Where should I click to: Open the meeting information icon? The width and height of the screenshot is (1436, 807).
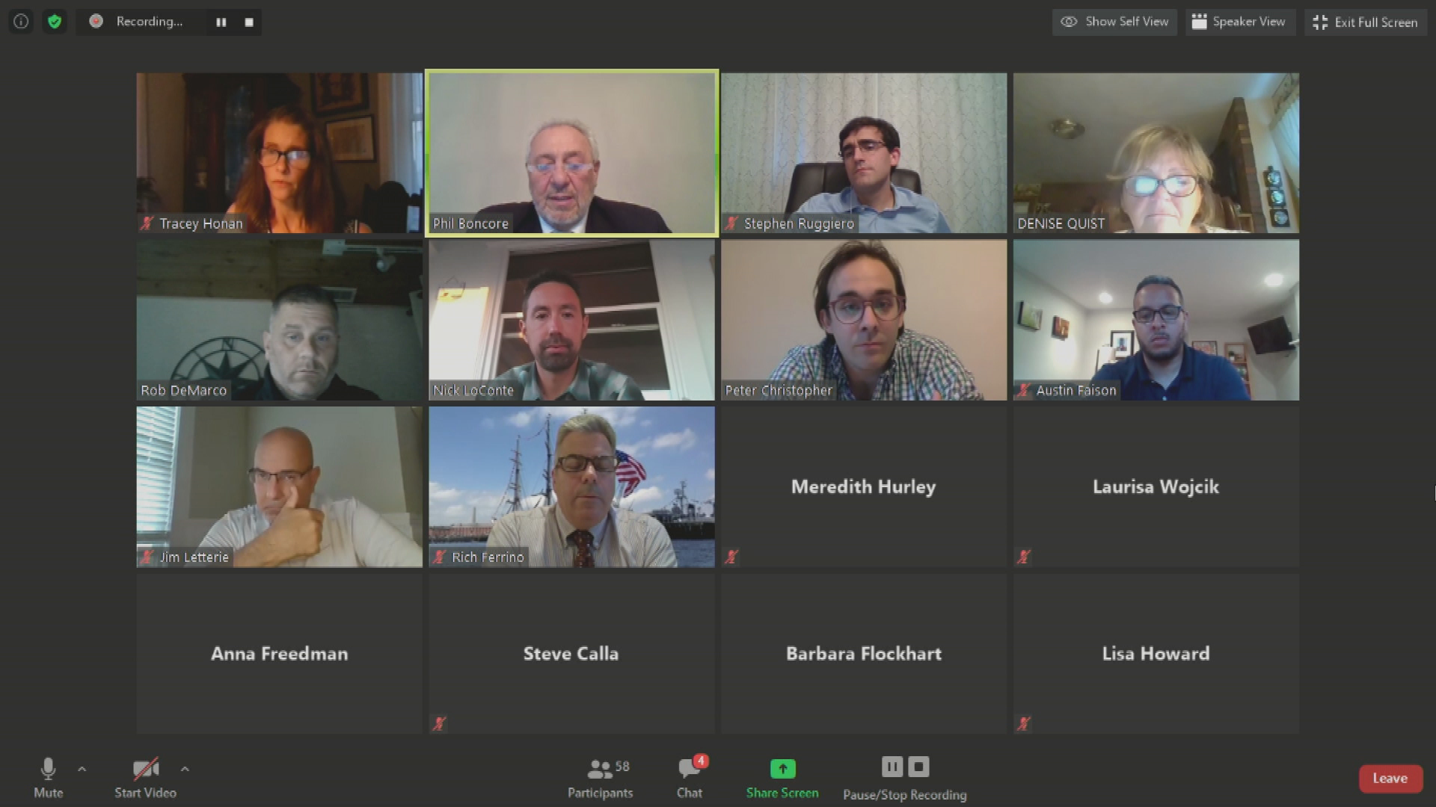pyautogui.click(x=21, y=22)
